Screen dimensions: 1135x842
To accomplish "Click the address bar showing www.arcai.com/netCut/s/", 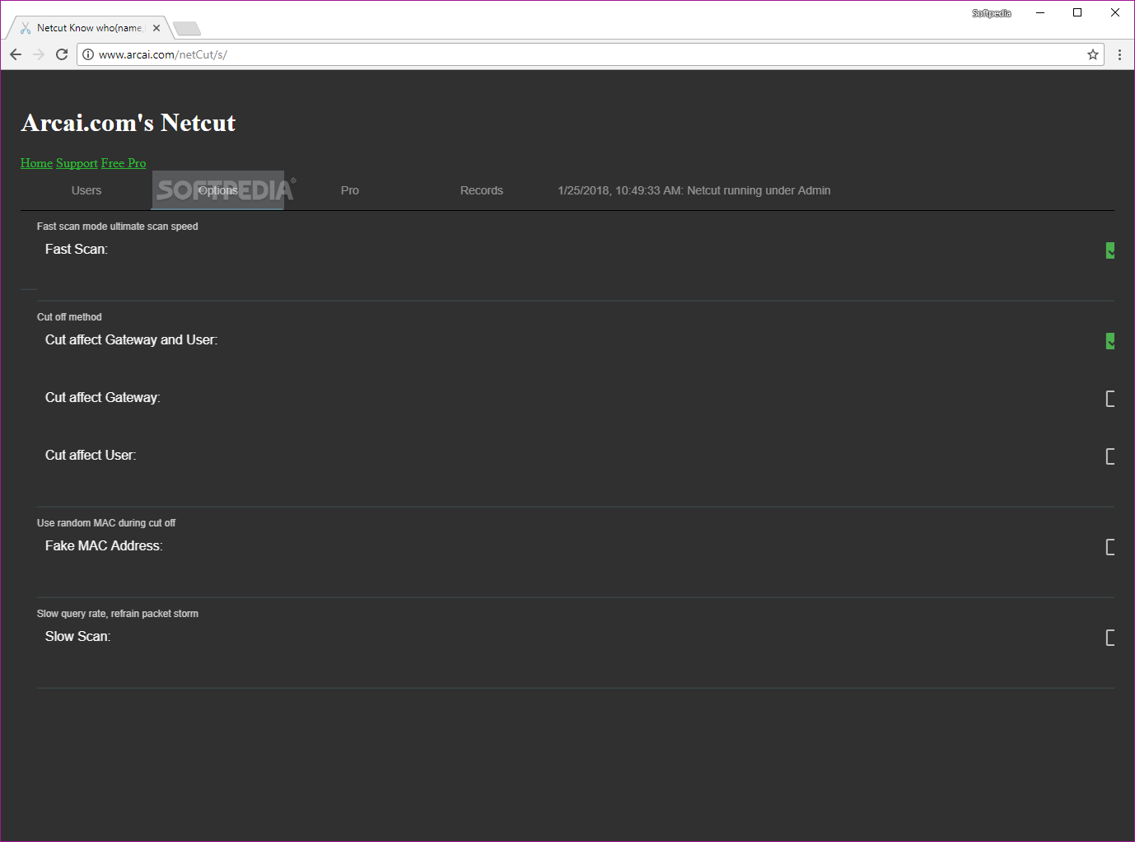I will [590, 54].
